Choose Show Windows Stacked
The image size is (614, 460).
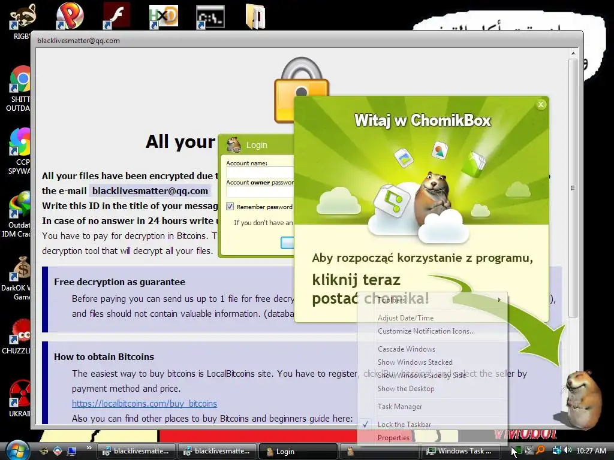[433, 362]
